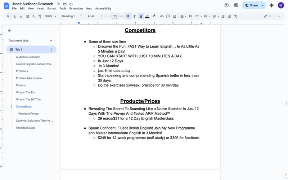This screenshot has height=180, width=288.
Task: Click the font size field
Action: click(x=115, y=16)
